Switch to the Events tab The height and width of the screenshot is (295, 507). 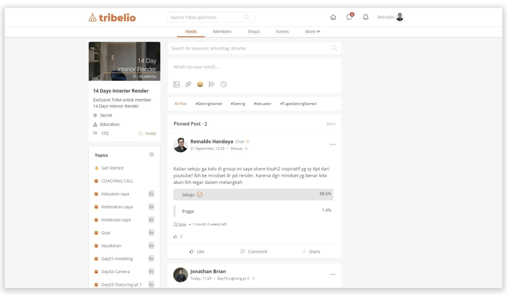pos(283,32)
